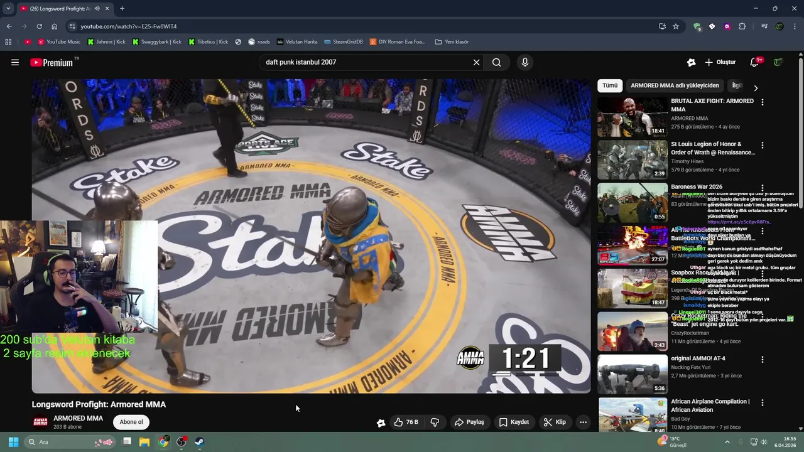Create a clip with Klip button

[555, 422]
